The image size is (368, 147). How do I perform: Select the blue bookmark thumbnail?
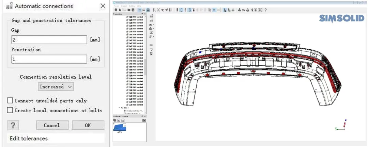(x=120, y=127)
